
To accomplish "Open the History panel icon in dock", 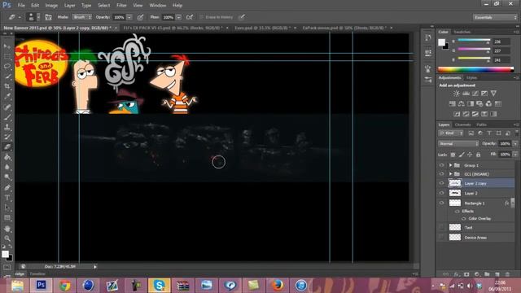I will pos(428,38).
